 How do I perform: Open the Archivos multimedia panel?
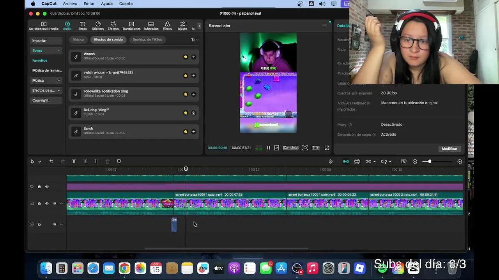(43, 26)
